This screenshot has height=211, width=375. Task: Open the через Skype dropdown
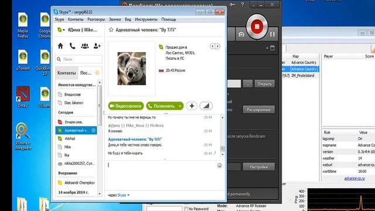(124, 195)
